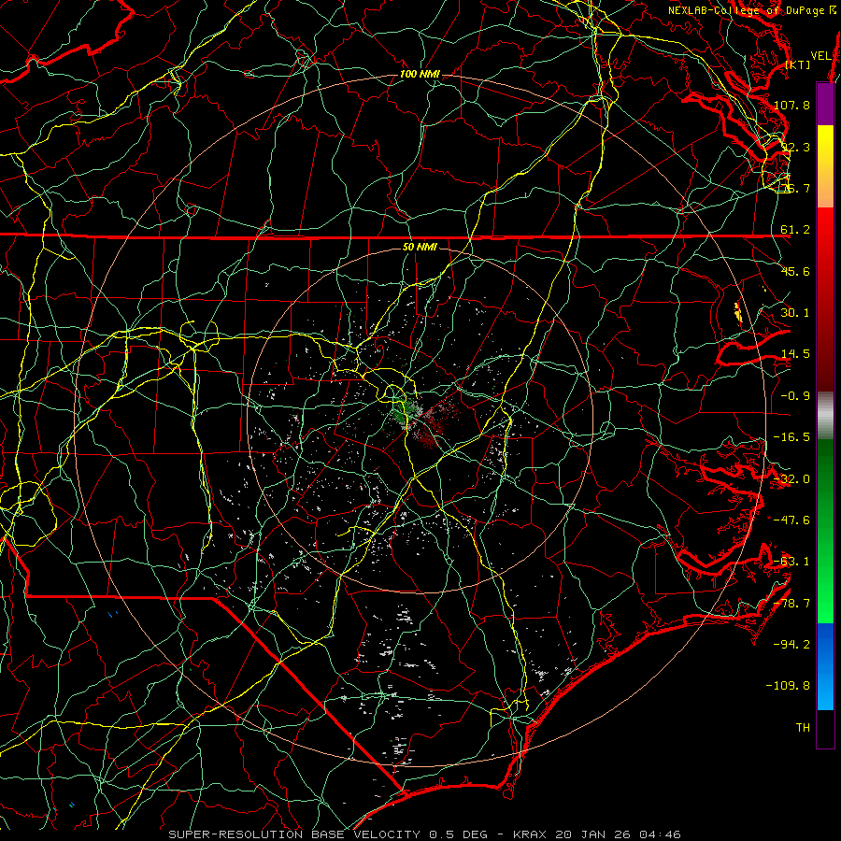Pick the blue segment of the color bar

click(x=825, y=666)
